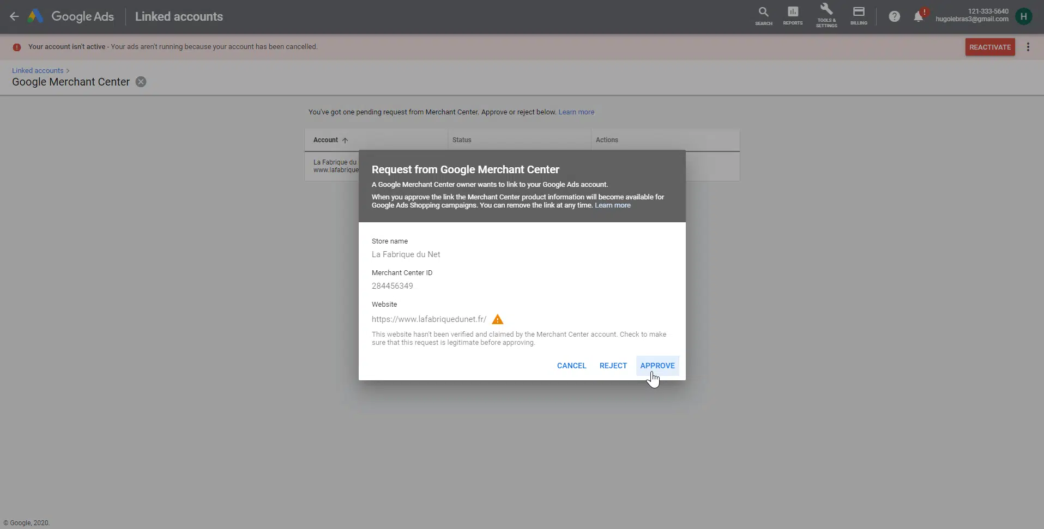The image size is (1044, 529).
Task: Reject the Merchant Center link request
Action: [613, 366]
